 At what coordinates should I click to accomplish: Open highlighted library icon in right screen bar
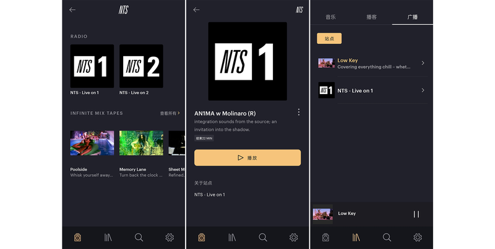click(356, 237)
